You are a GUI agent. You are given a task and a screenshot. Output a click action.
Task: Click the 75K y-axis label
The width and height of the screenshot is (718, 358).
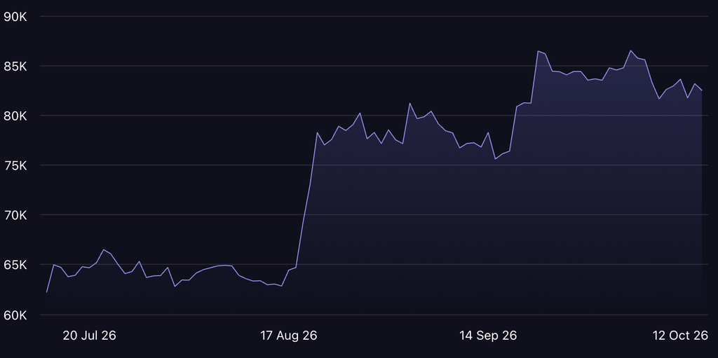click(x=15, y=166)
